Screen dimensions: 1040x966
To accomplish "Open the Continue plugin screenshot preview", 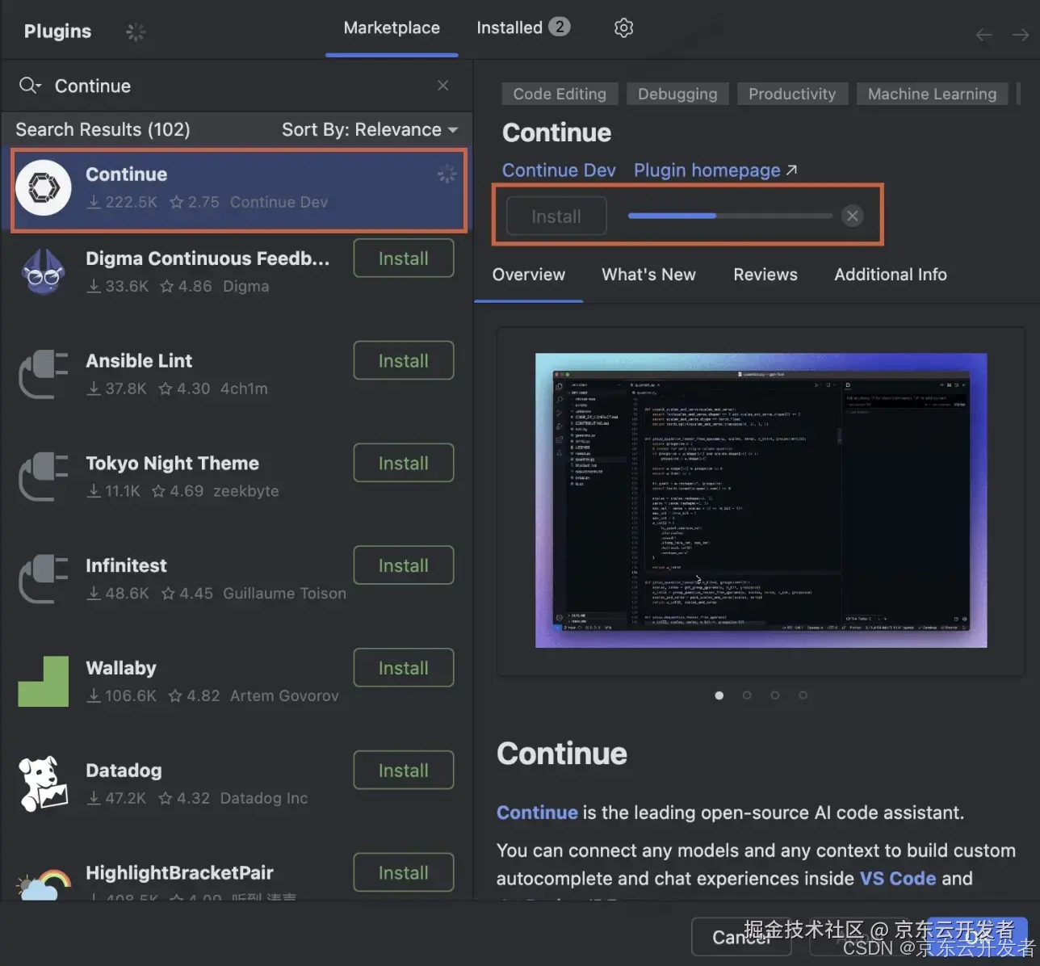I will click(761, 500).
